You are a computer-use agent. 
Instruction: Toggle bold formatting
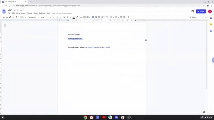(64, 17)
